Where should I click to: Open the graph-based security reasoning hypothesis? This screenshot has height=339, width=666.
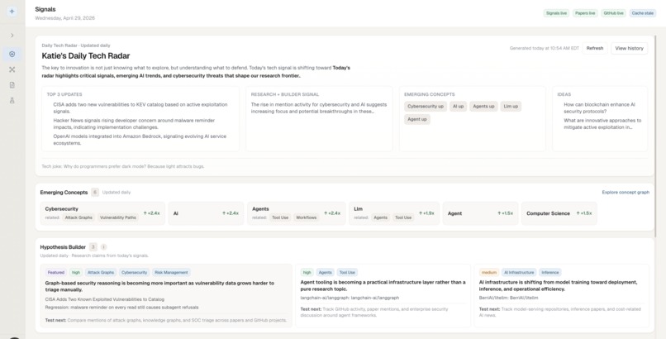point(167,296)
